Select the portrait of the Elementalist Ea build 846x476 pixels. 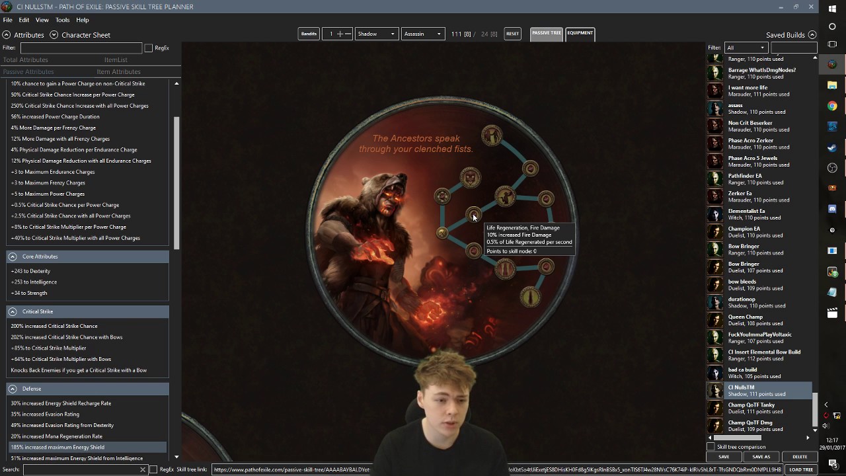click(x=715, y=214)
